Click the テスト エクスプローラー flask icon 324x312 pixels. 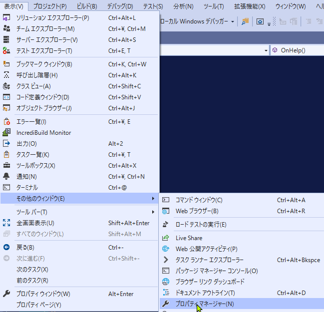(6, 50)
